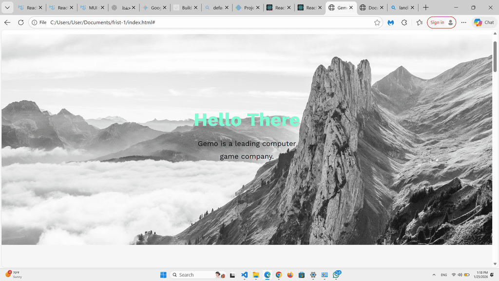Click the browser Back arrow
Image resolution: width=499 pixels, height=281 pixels.
click(x=7, y=22)
